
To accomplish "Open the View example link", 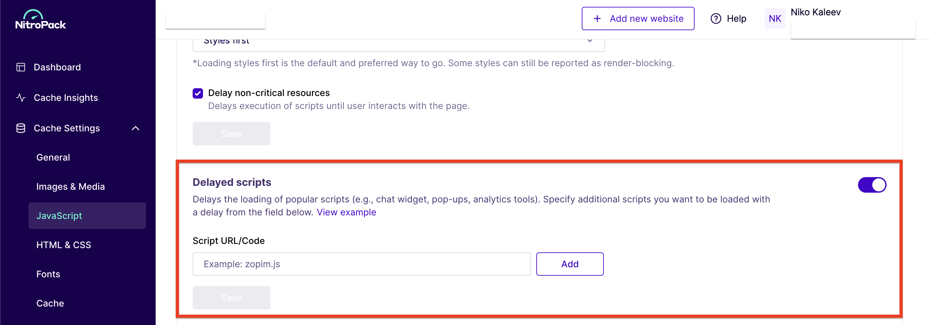I will [346, 212].
